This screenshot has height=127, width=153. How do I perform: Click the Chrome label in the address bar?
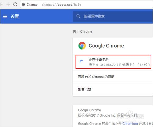32,5
